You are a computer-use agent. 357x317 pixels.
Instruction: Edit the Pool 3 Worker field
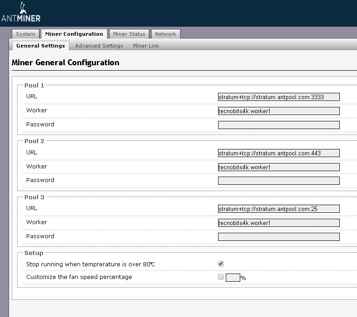point(279,223)
